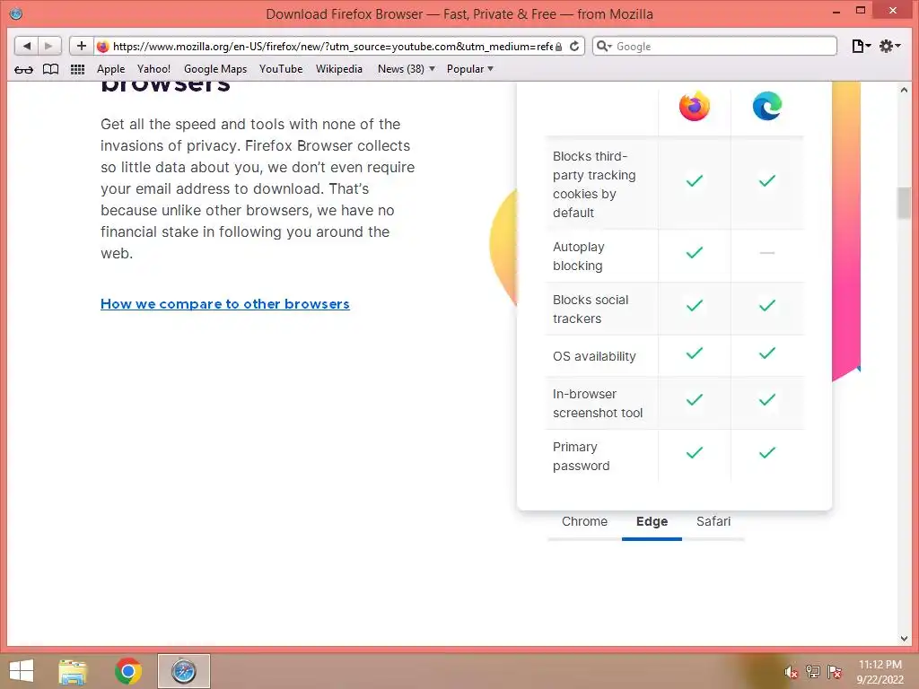Click the Firefox favicon in the address bar
The image size is (919, 689).
[x=103, y=47]
